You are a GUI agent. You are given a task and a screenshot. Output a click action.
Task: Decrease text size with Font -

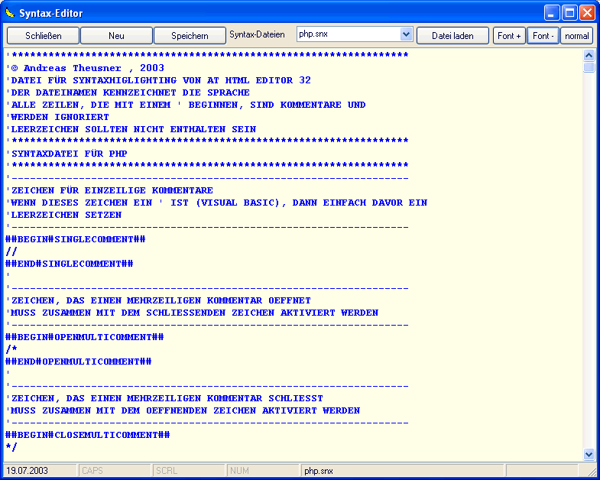click(x=543, y=36)
